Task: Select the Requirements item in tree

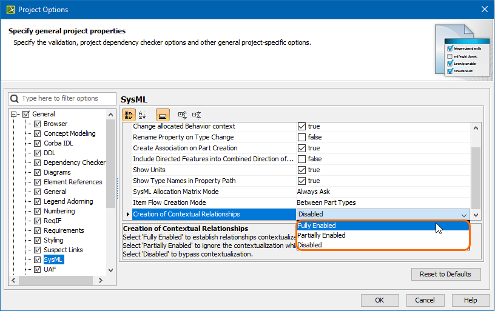Action: [64, 230]
